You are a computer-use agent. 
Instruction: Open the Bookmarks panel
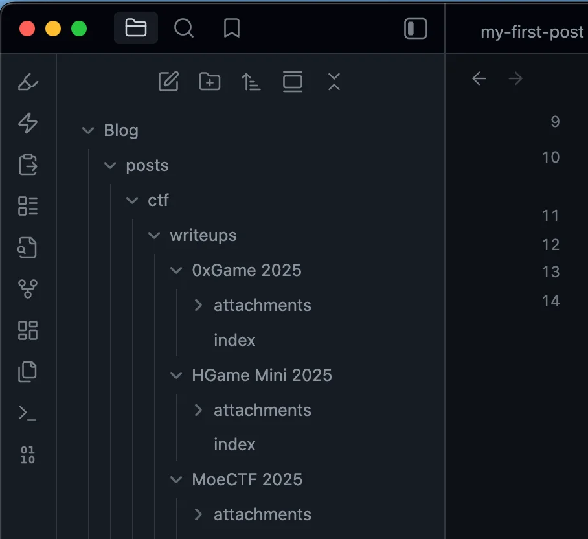232,29
